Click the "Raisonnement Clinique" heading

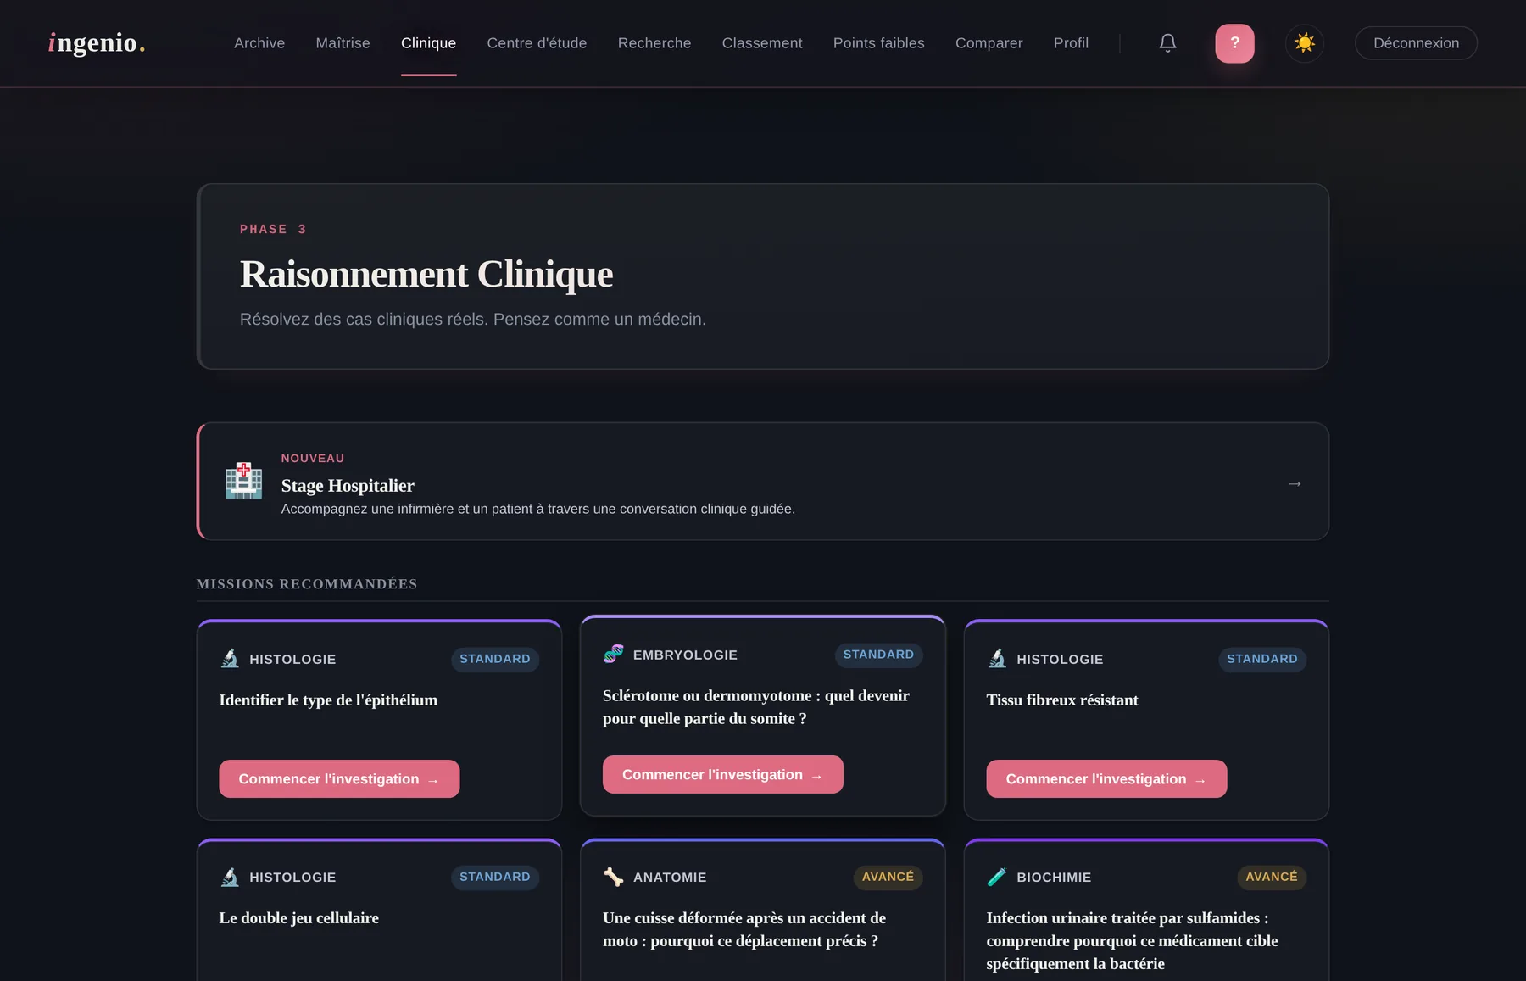(426, 274)
